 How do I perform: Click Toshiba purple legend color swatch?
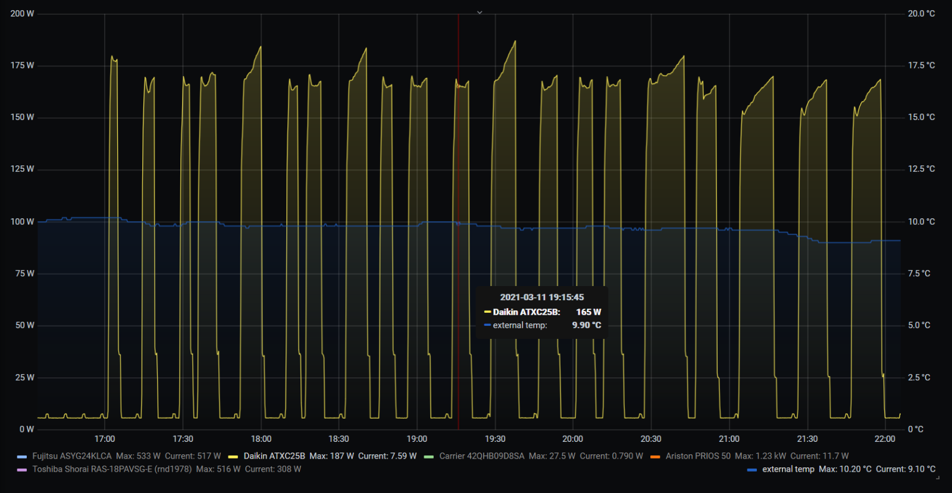point(22,470)
